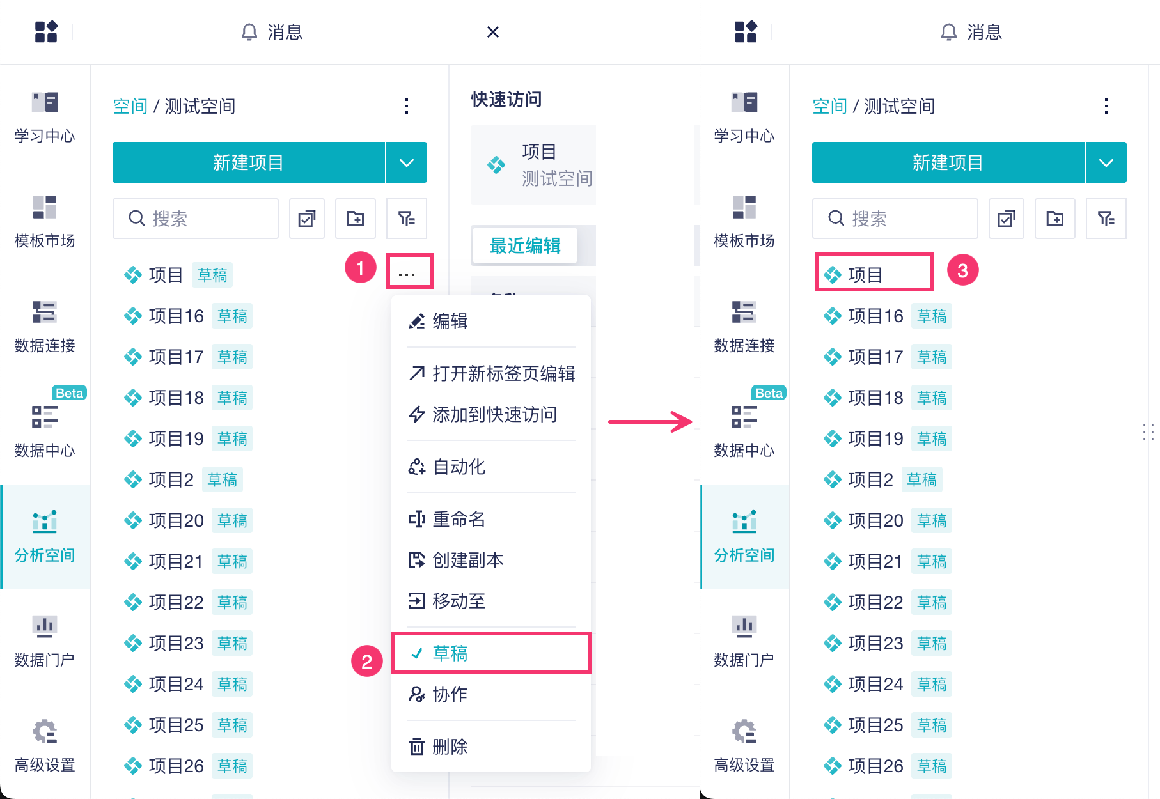
Task: Expand the 新建项目 dropdown arrow on right
Action: pos(1106,162)
